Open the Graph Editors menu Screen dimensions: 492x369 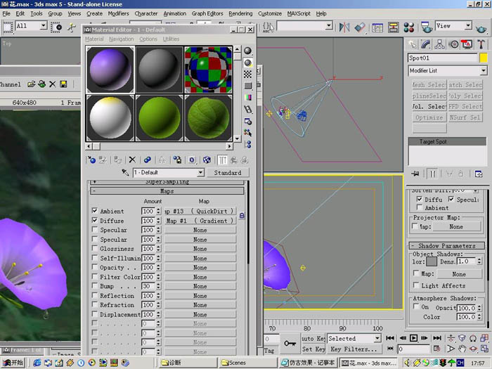tap(207, 13)
